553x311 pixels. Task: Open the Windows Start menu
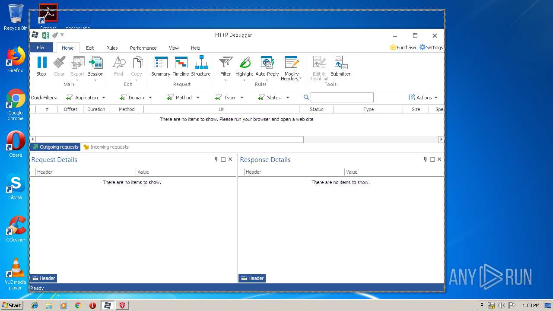tap(12, 305)
